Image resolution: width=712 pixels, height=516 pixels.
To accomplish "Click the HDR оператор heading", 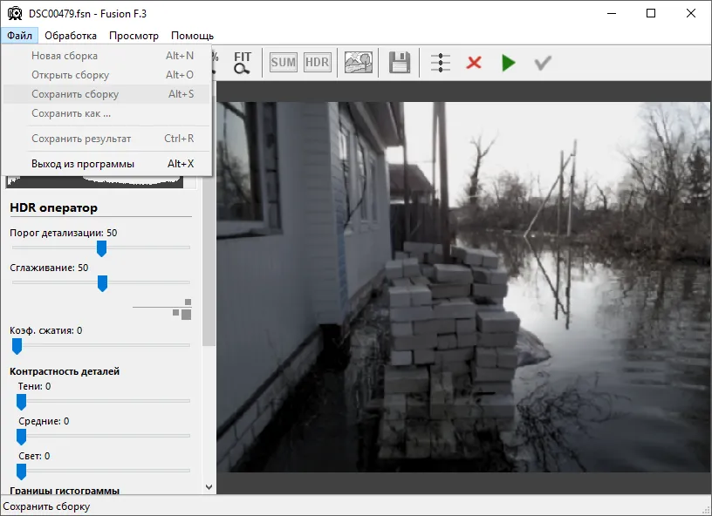I will tap(53, 207).
